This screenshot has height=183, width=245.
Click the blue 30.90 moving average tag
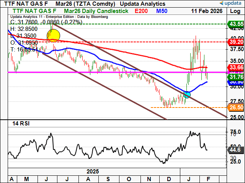(237, 82)
